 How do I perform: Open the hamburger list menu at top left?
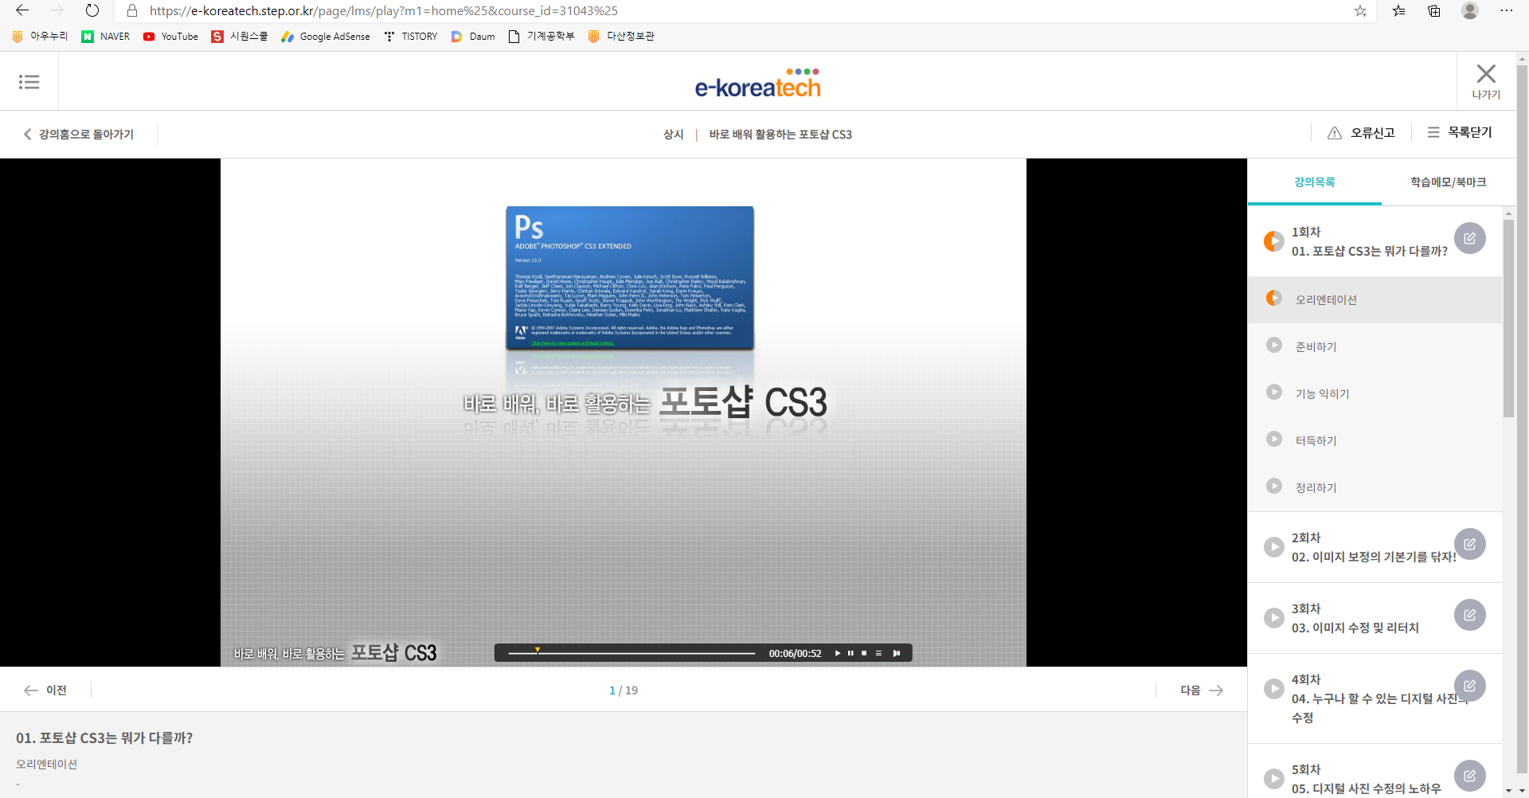29,81
